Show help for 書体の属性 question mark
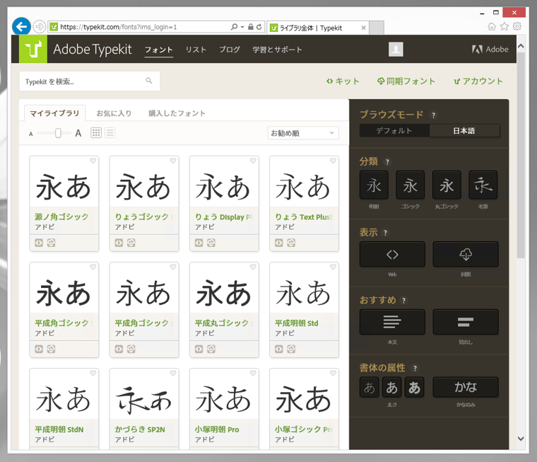 coord(415,369)
